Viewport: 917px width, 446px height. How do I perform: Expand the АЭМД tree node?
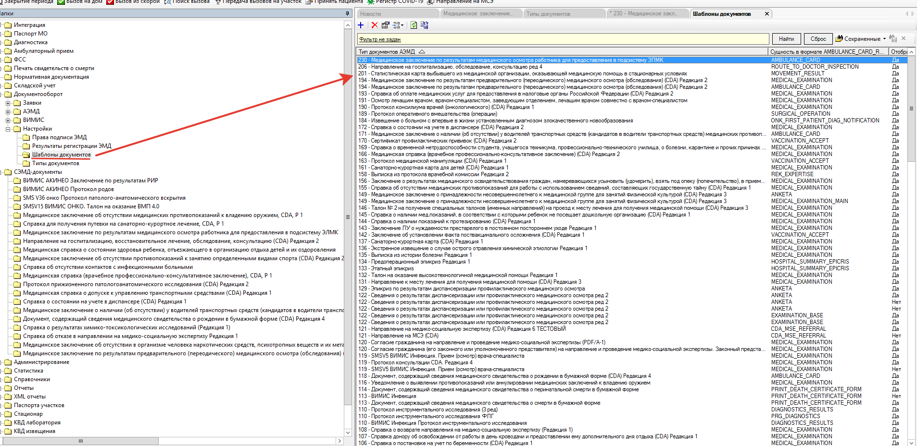click(x=8, y=111)
